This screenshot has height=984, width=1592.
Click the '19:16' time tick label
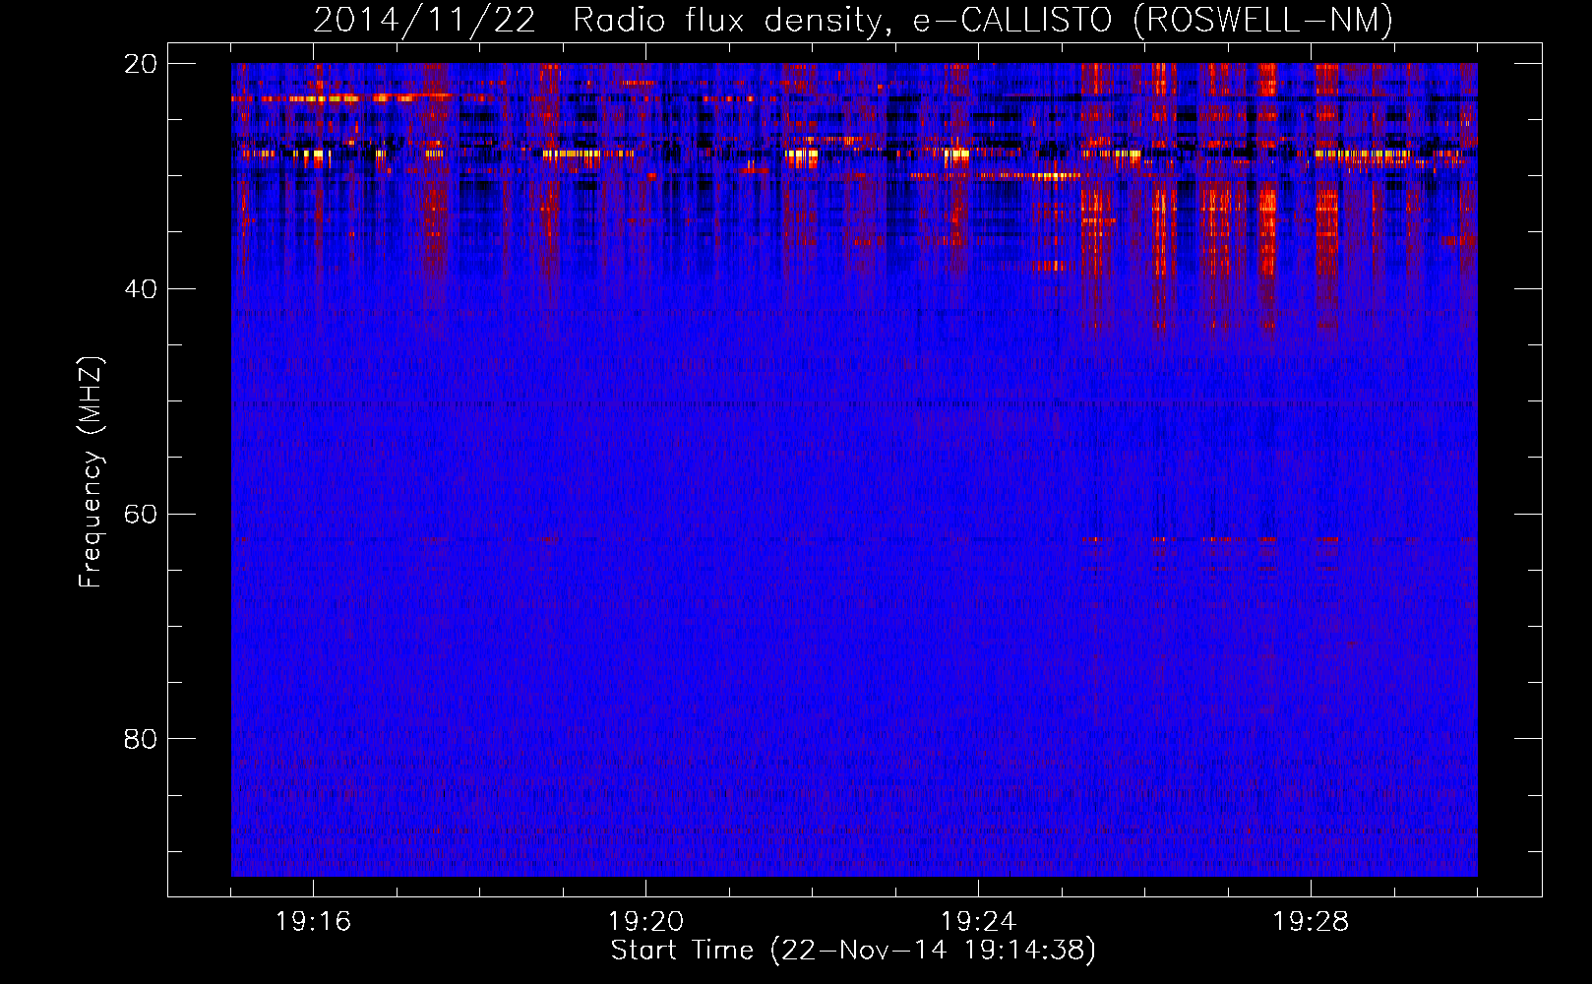tap(313, 922)
